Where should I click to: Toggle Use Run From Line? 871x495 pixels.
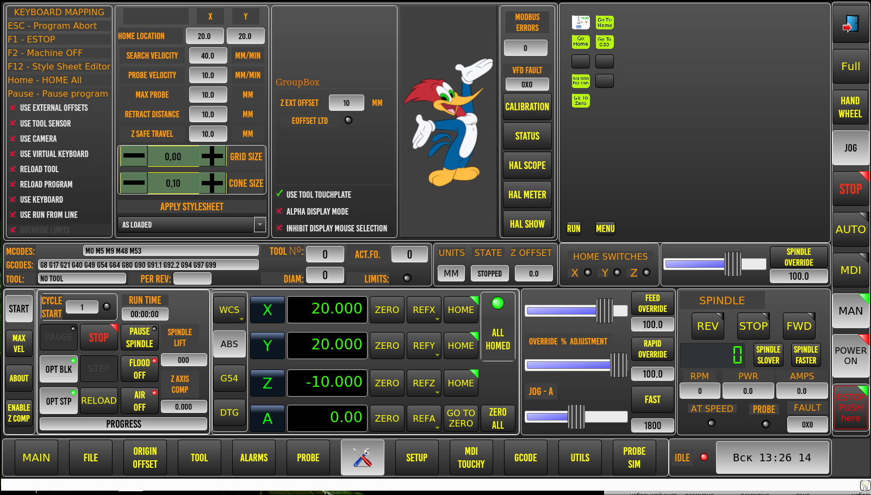44,215
